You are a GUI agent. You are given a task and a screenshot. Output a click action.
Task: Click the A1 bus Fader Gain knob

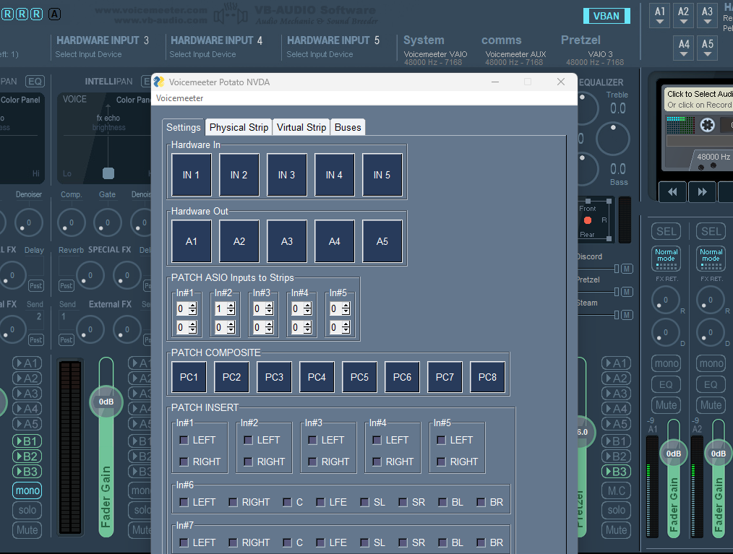point(673,454)
